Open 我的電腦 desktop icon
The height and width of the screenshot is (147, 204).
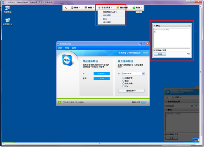tap(8, 9)
